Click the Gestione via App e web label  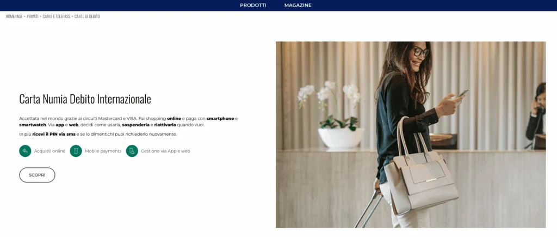pyautogui.click(x=165, y=151)
